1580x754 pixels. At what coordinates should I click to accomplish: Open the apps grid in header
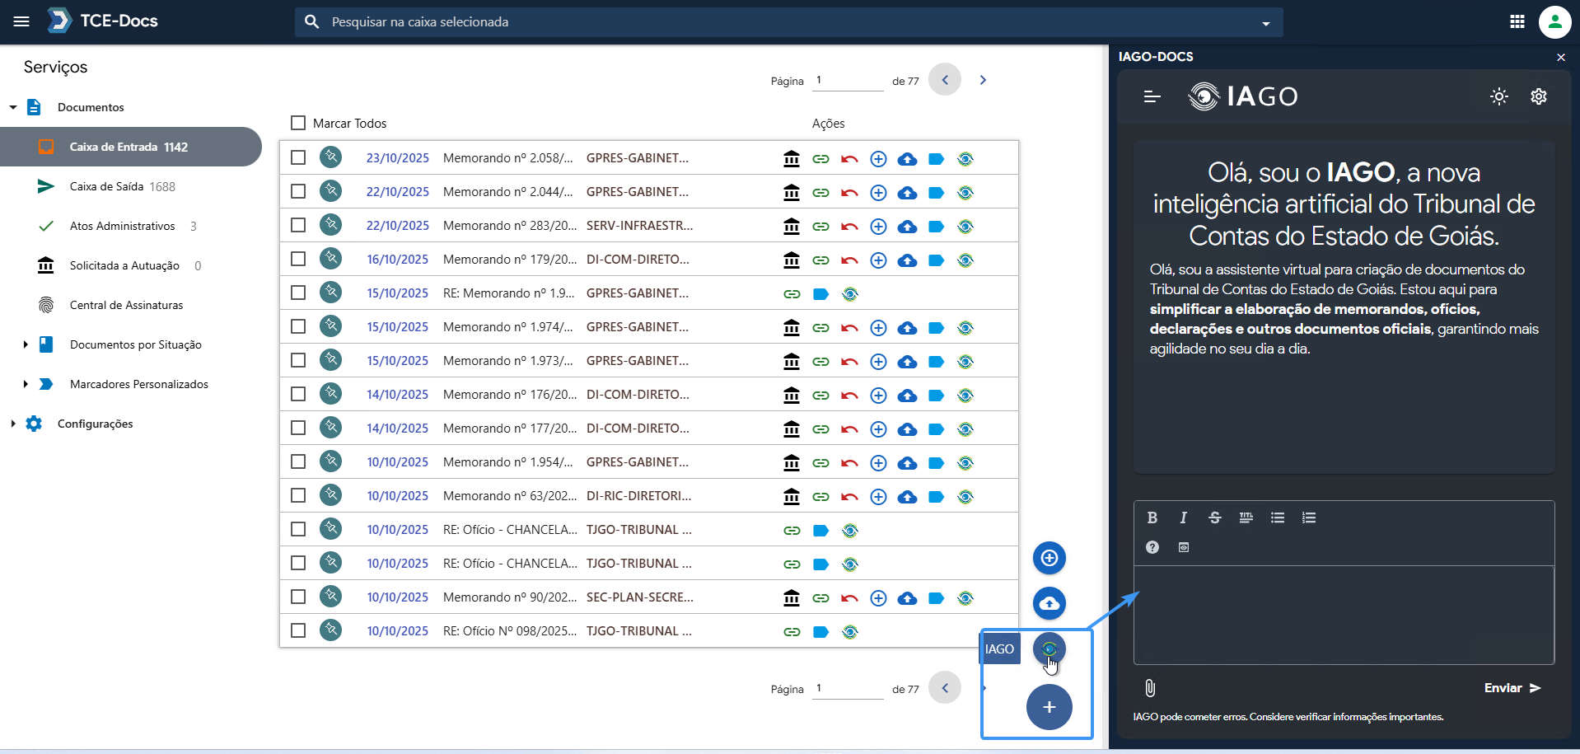point(1517,22)
